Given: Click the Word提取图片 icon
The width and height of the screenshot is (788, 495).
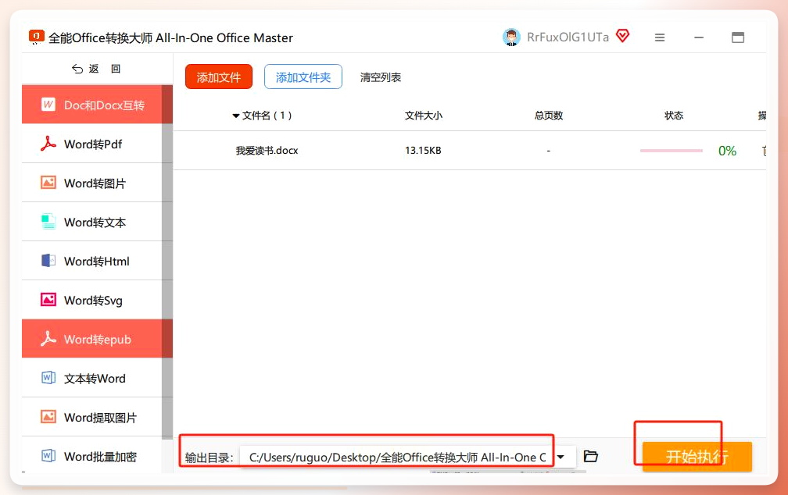Looking at the screenshot, I should coord(48,417).
